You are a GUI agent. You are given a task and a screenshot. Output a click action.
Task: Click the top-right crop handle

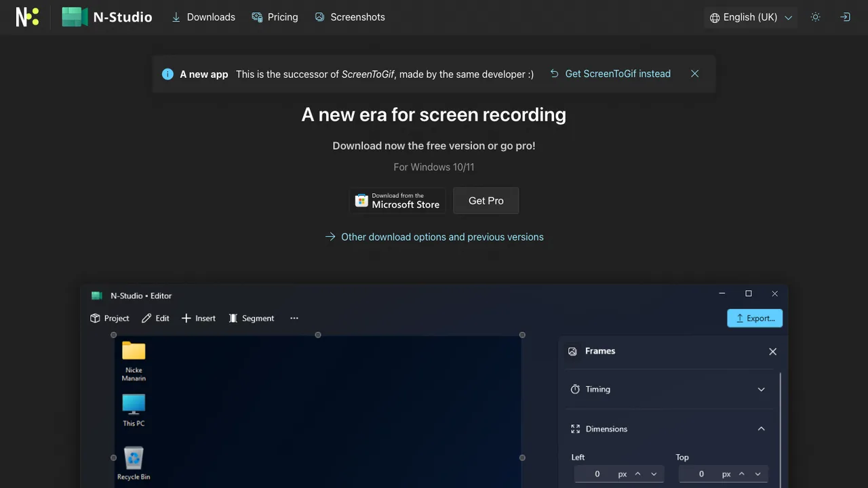coord(522,335)
